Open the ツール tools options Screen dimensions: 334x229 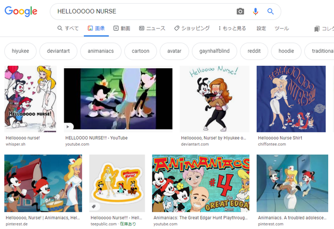point(282,28)
